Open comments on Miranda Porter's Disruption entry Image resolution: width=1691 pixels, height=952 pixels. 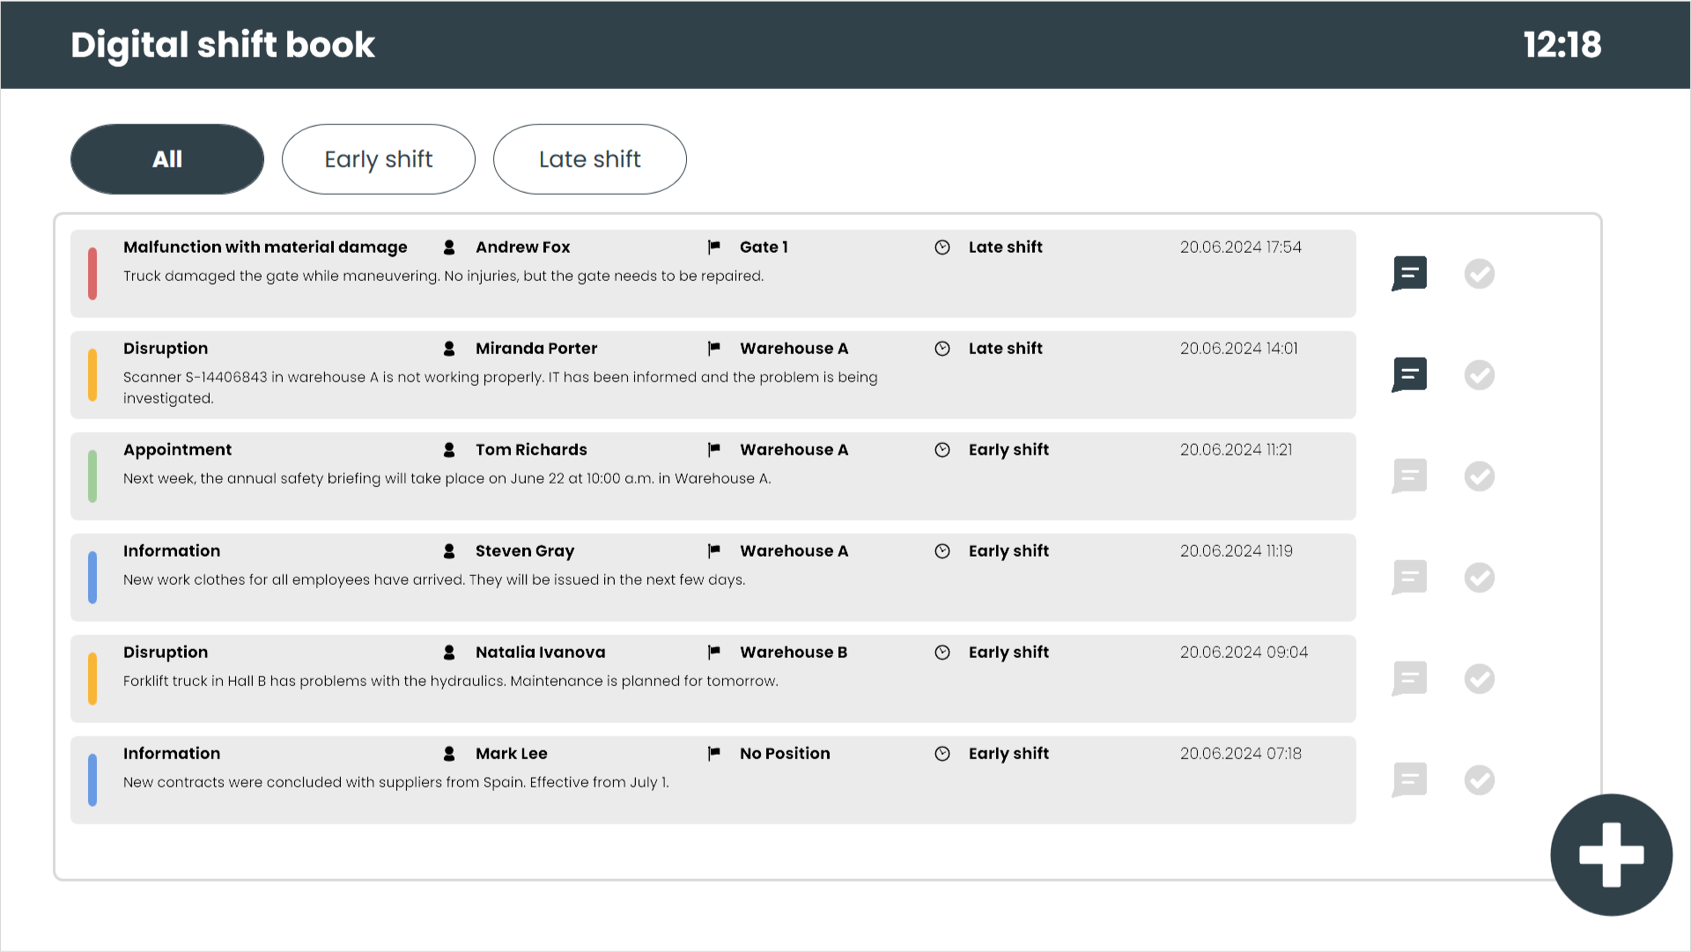(x=1408, y=374)
